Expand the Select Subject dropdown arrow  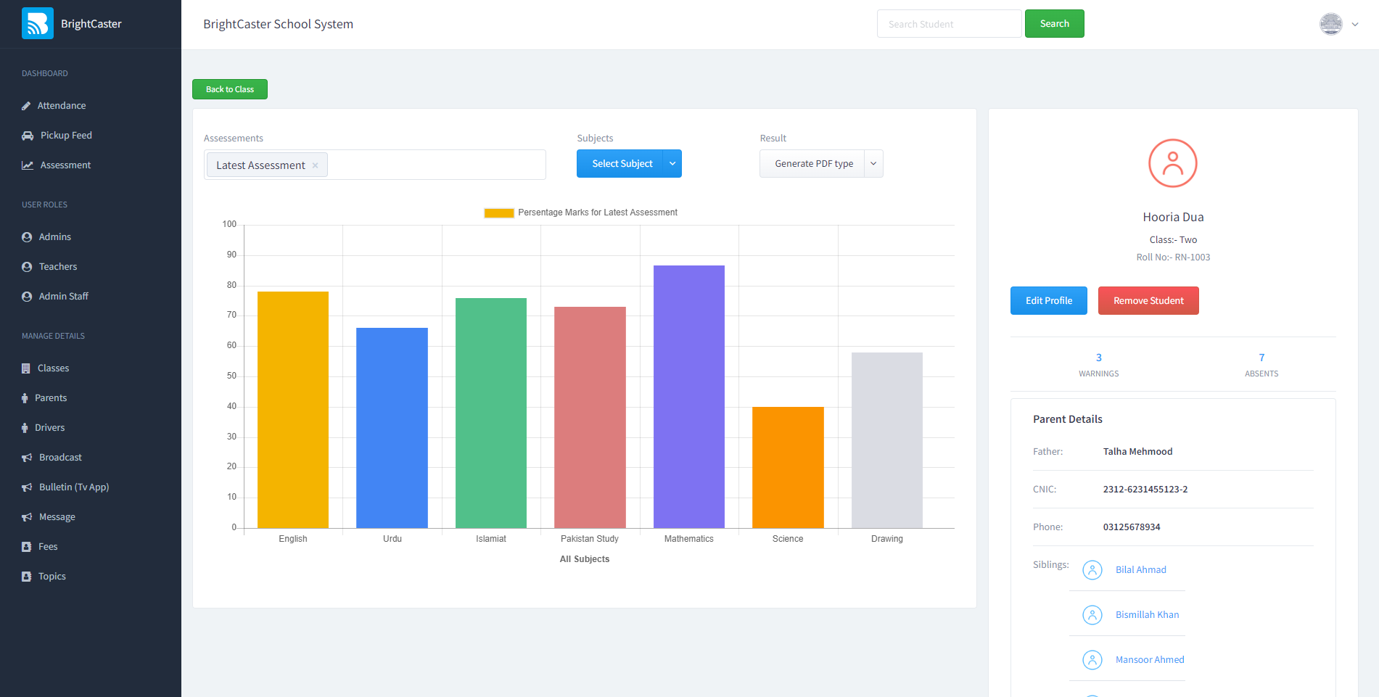click(x=672, y=164)
